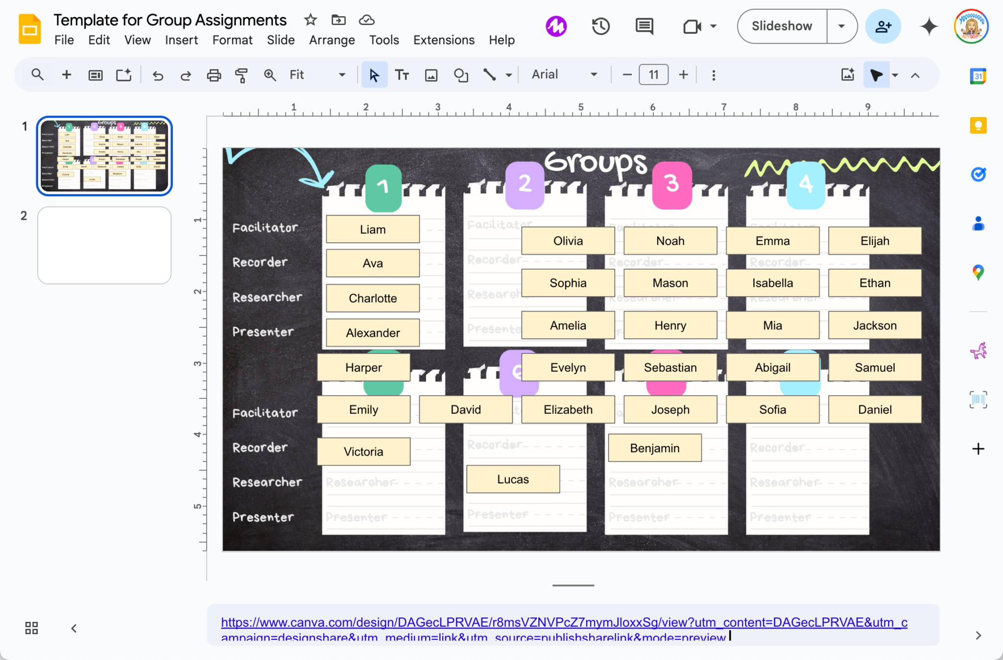Viewport: 1003px width, 660px height.
Task: Switch to grid view
Action: [x=31, y=628]
